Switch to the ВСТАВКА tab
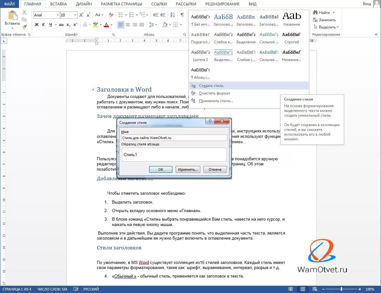 59,4
